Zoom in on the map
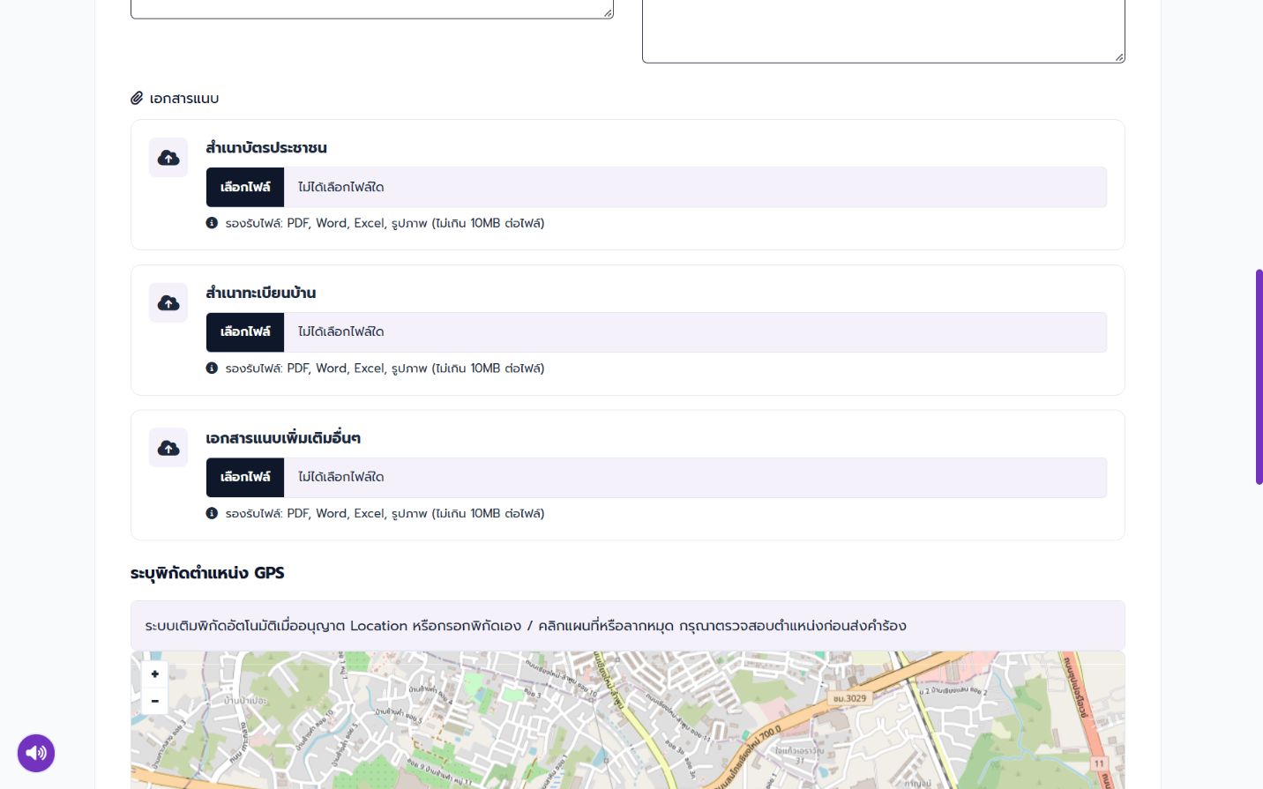1263x789 pixels. (154, 674)
